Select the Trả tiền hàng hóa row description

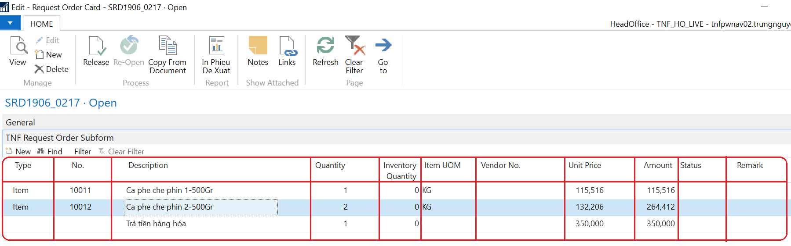point(156,224)
